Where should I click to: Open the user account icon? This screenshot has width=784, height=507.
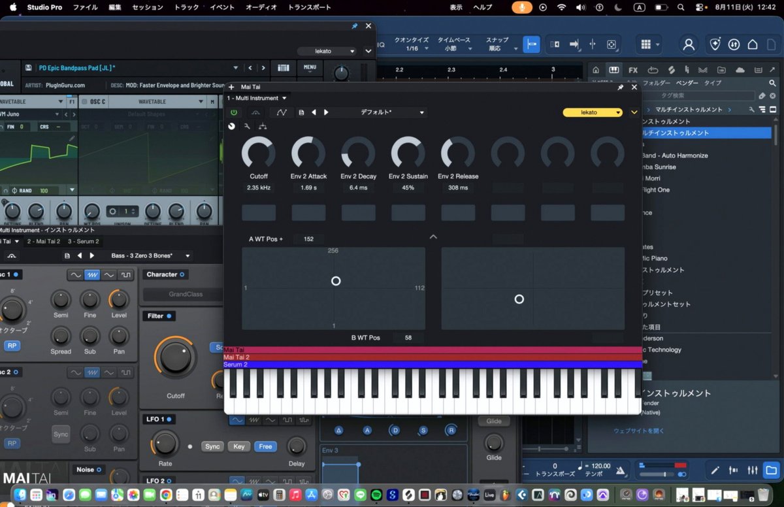[x=689, y=44]
